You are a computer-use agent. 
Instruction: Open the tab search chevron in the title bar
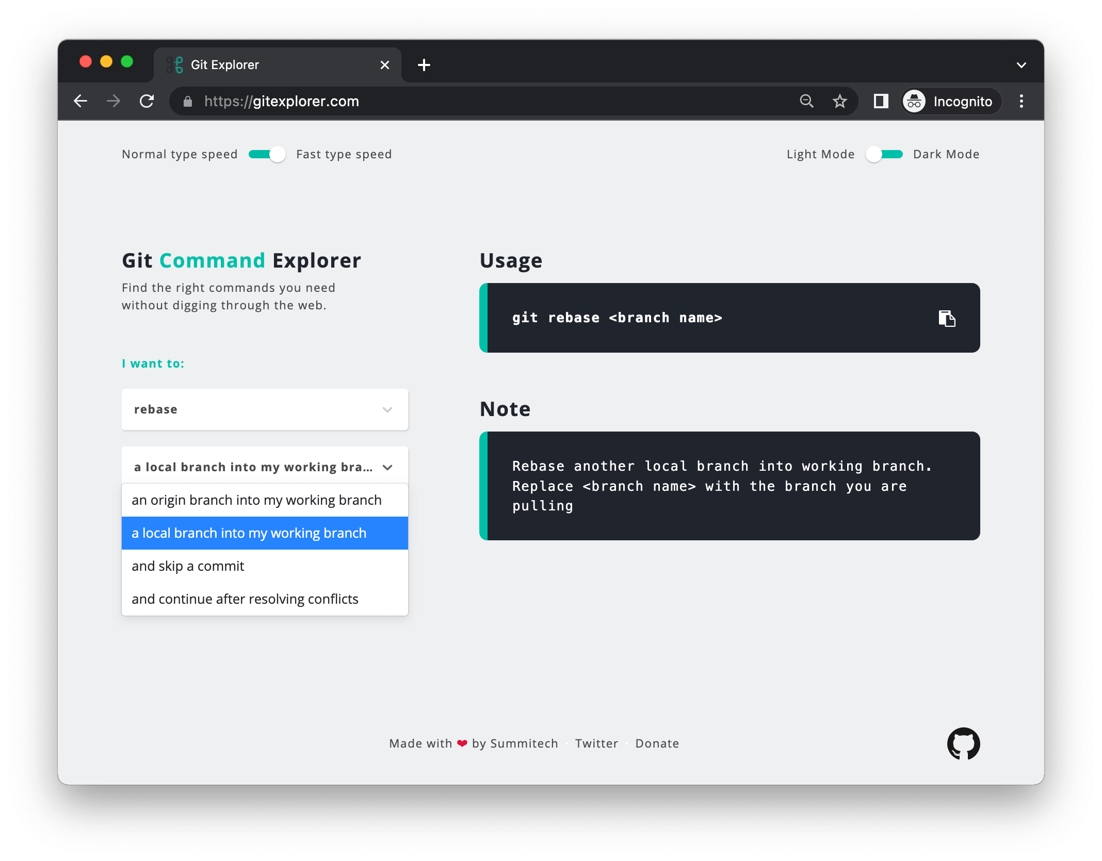1021,65
